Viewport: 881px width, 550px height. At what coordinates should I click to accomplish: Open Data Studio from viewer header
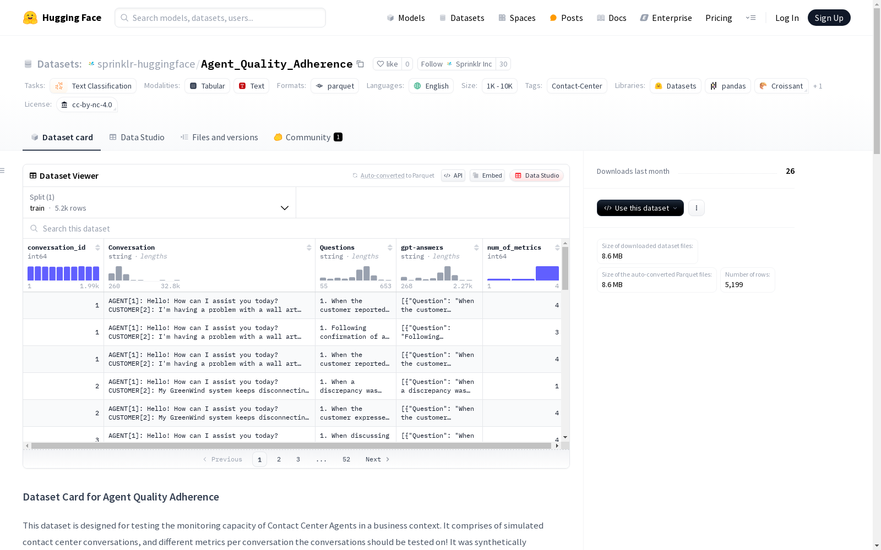point(537,175)
